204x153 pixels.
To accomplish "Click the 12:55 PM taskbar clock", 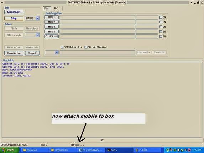I will [x=197, y=150].
